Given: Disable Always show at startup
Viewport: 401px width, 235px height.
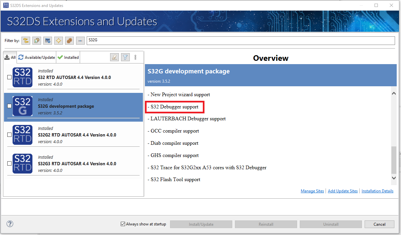Looking at the screenshot, I should [123, 224].
